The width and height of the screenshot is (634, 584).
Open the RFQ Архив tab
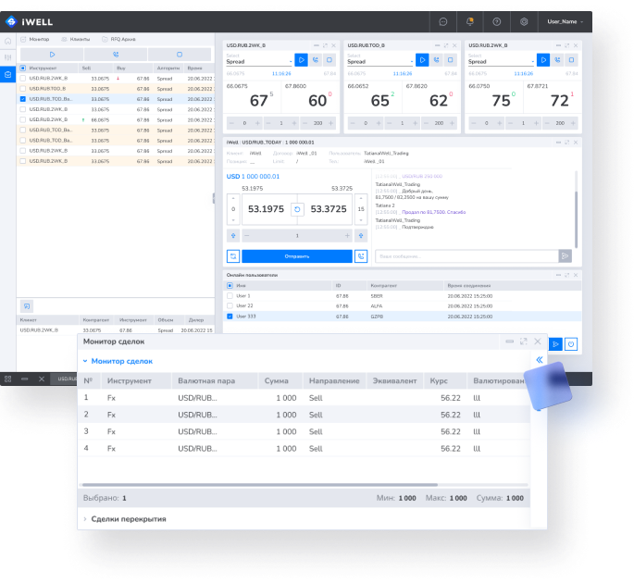click(x=122, y=39)
